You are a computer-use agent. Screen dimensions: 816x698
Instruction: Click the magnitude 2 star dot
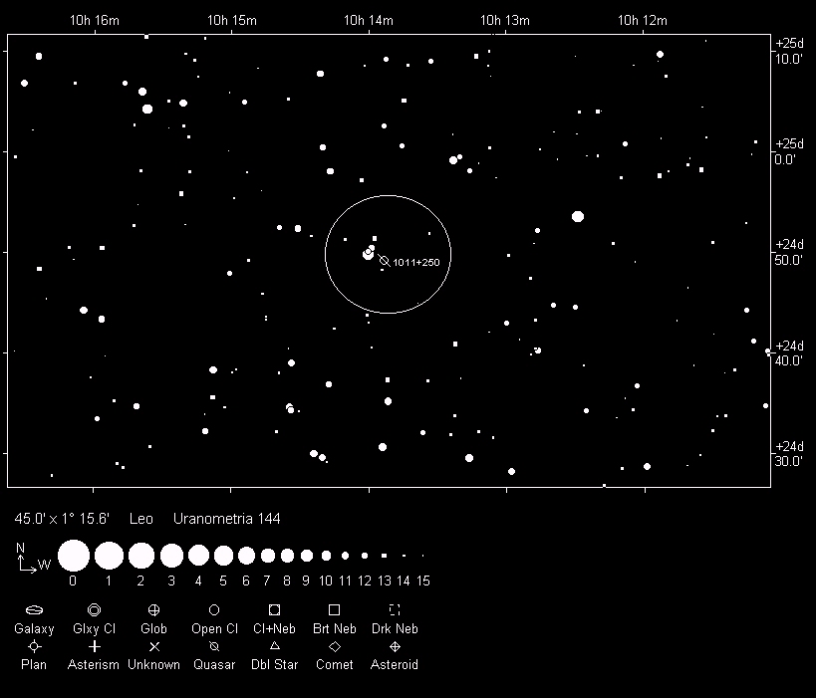[x=141, y=556]
